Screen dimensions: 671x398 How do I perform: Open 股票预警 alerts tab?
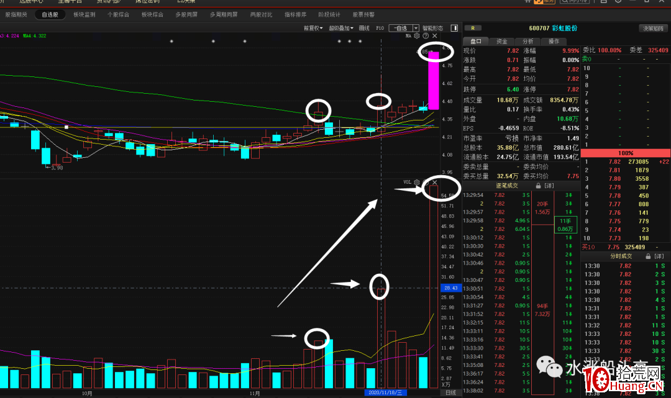(x=363, y=14)
